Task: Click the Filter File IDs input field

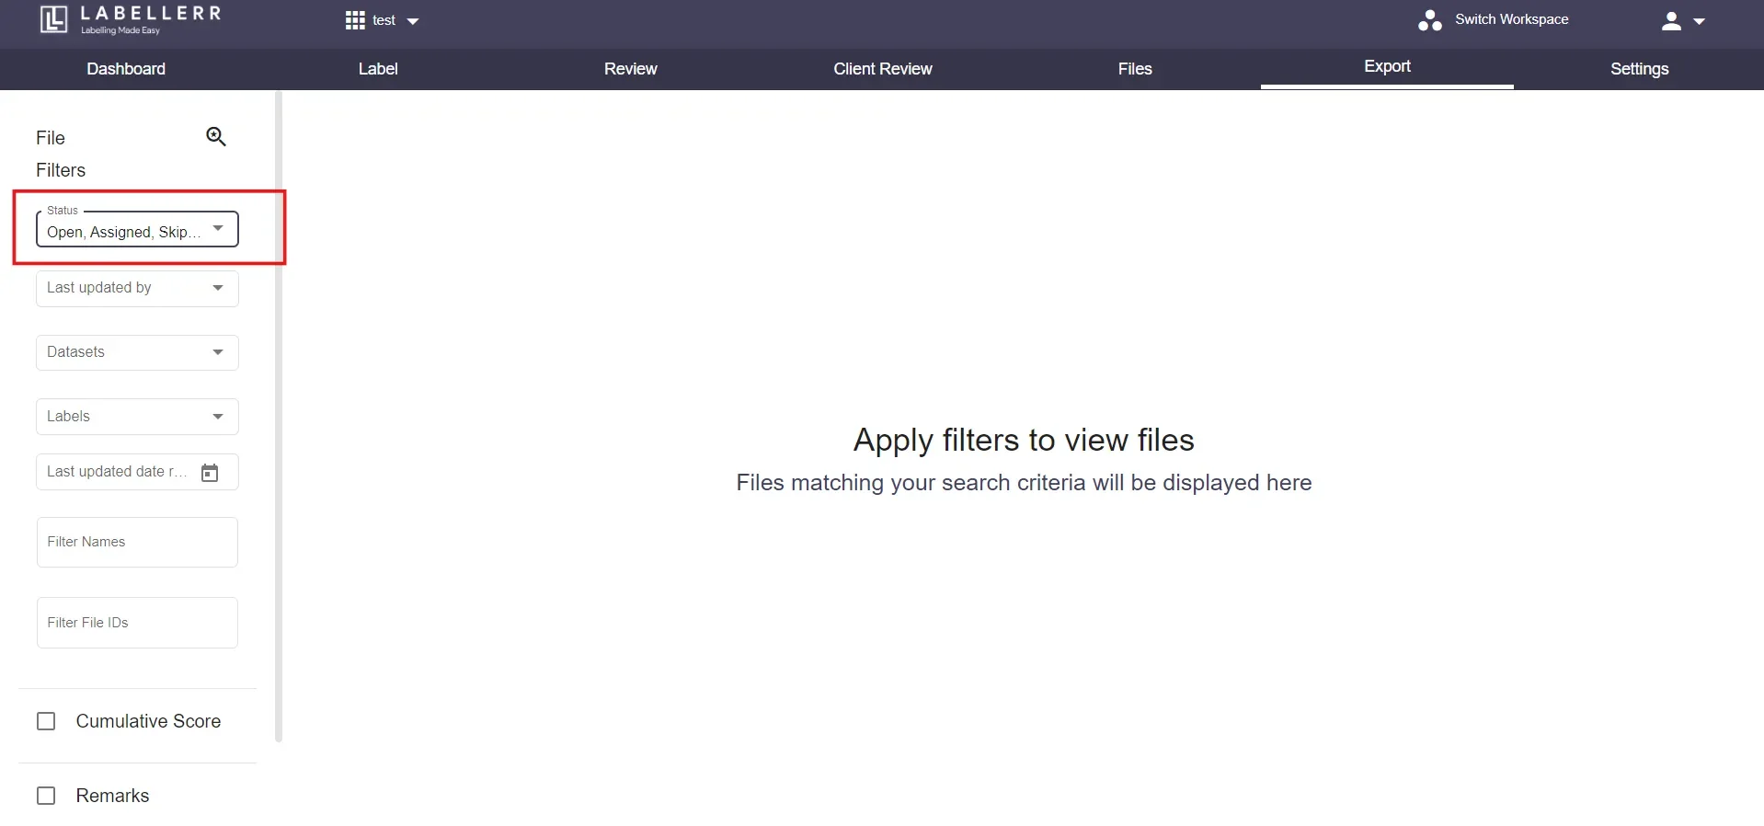Action: pyautogui.click(x=137, y=623)
